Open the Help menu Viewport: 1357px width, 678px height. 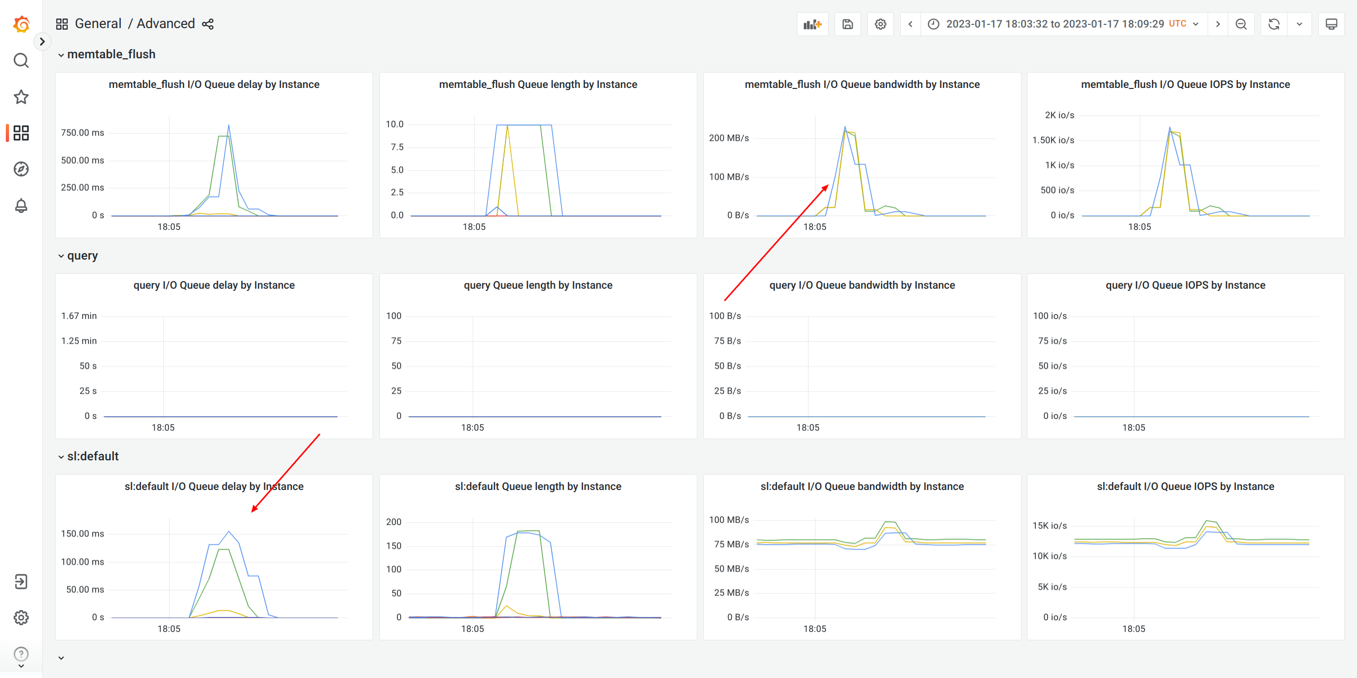(21, 653)
